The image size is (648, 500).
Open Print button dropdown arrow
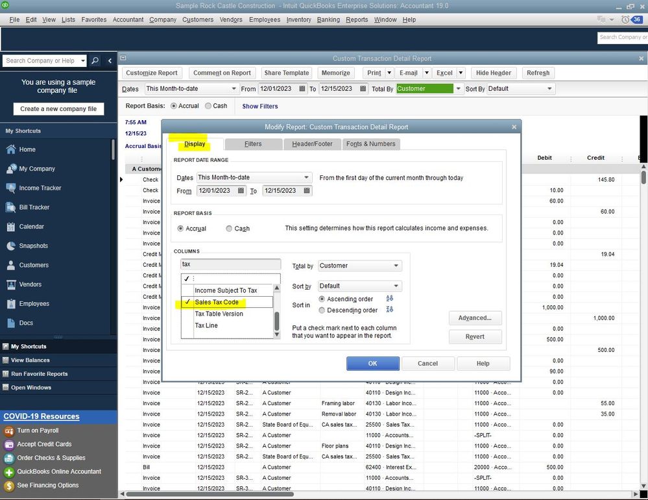point(389,73)
